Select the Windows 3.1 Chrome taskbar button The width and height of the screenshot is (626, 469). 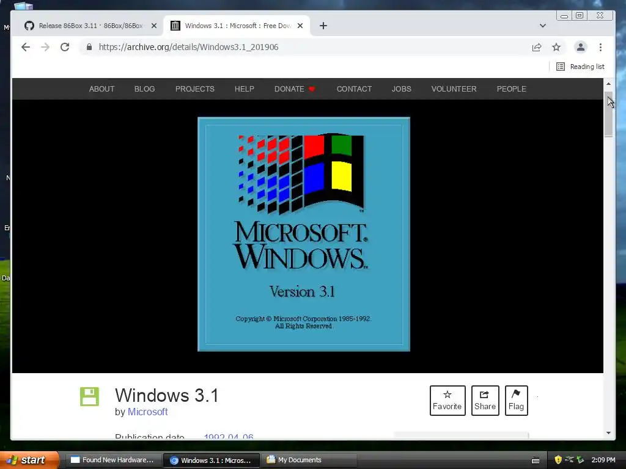tap(212, 460)
